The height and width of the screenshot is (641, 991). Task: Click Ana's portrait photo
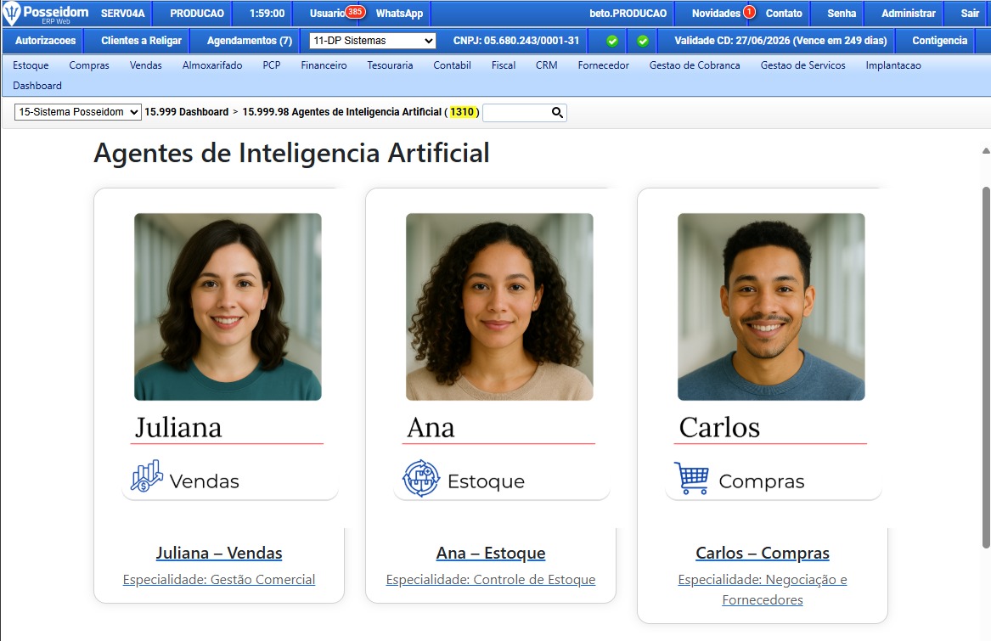tap(499, 306)
